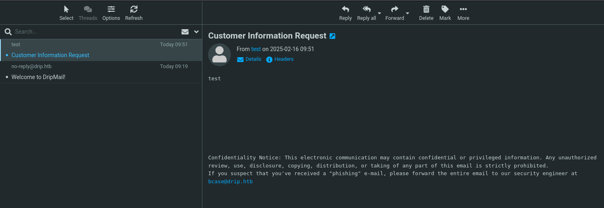Viewport: 604px width, 208px height.
Task: Click the Reply all icon
Action: coord(366,10)
